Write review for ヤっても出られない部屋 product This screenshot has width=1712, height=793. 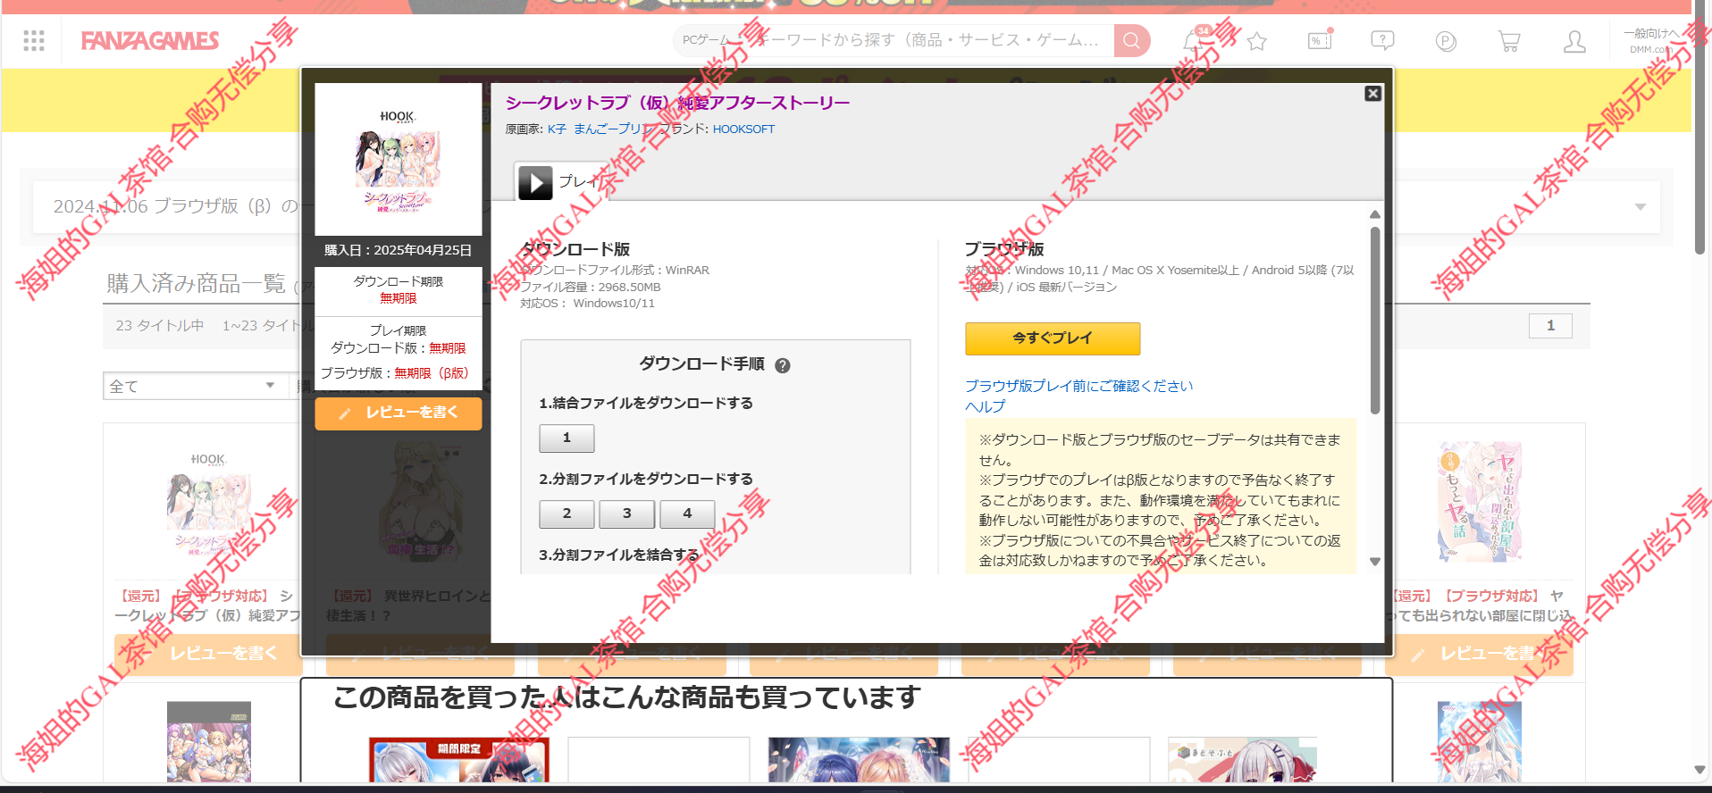pyautogui.click(x=1479, y=655)
